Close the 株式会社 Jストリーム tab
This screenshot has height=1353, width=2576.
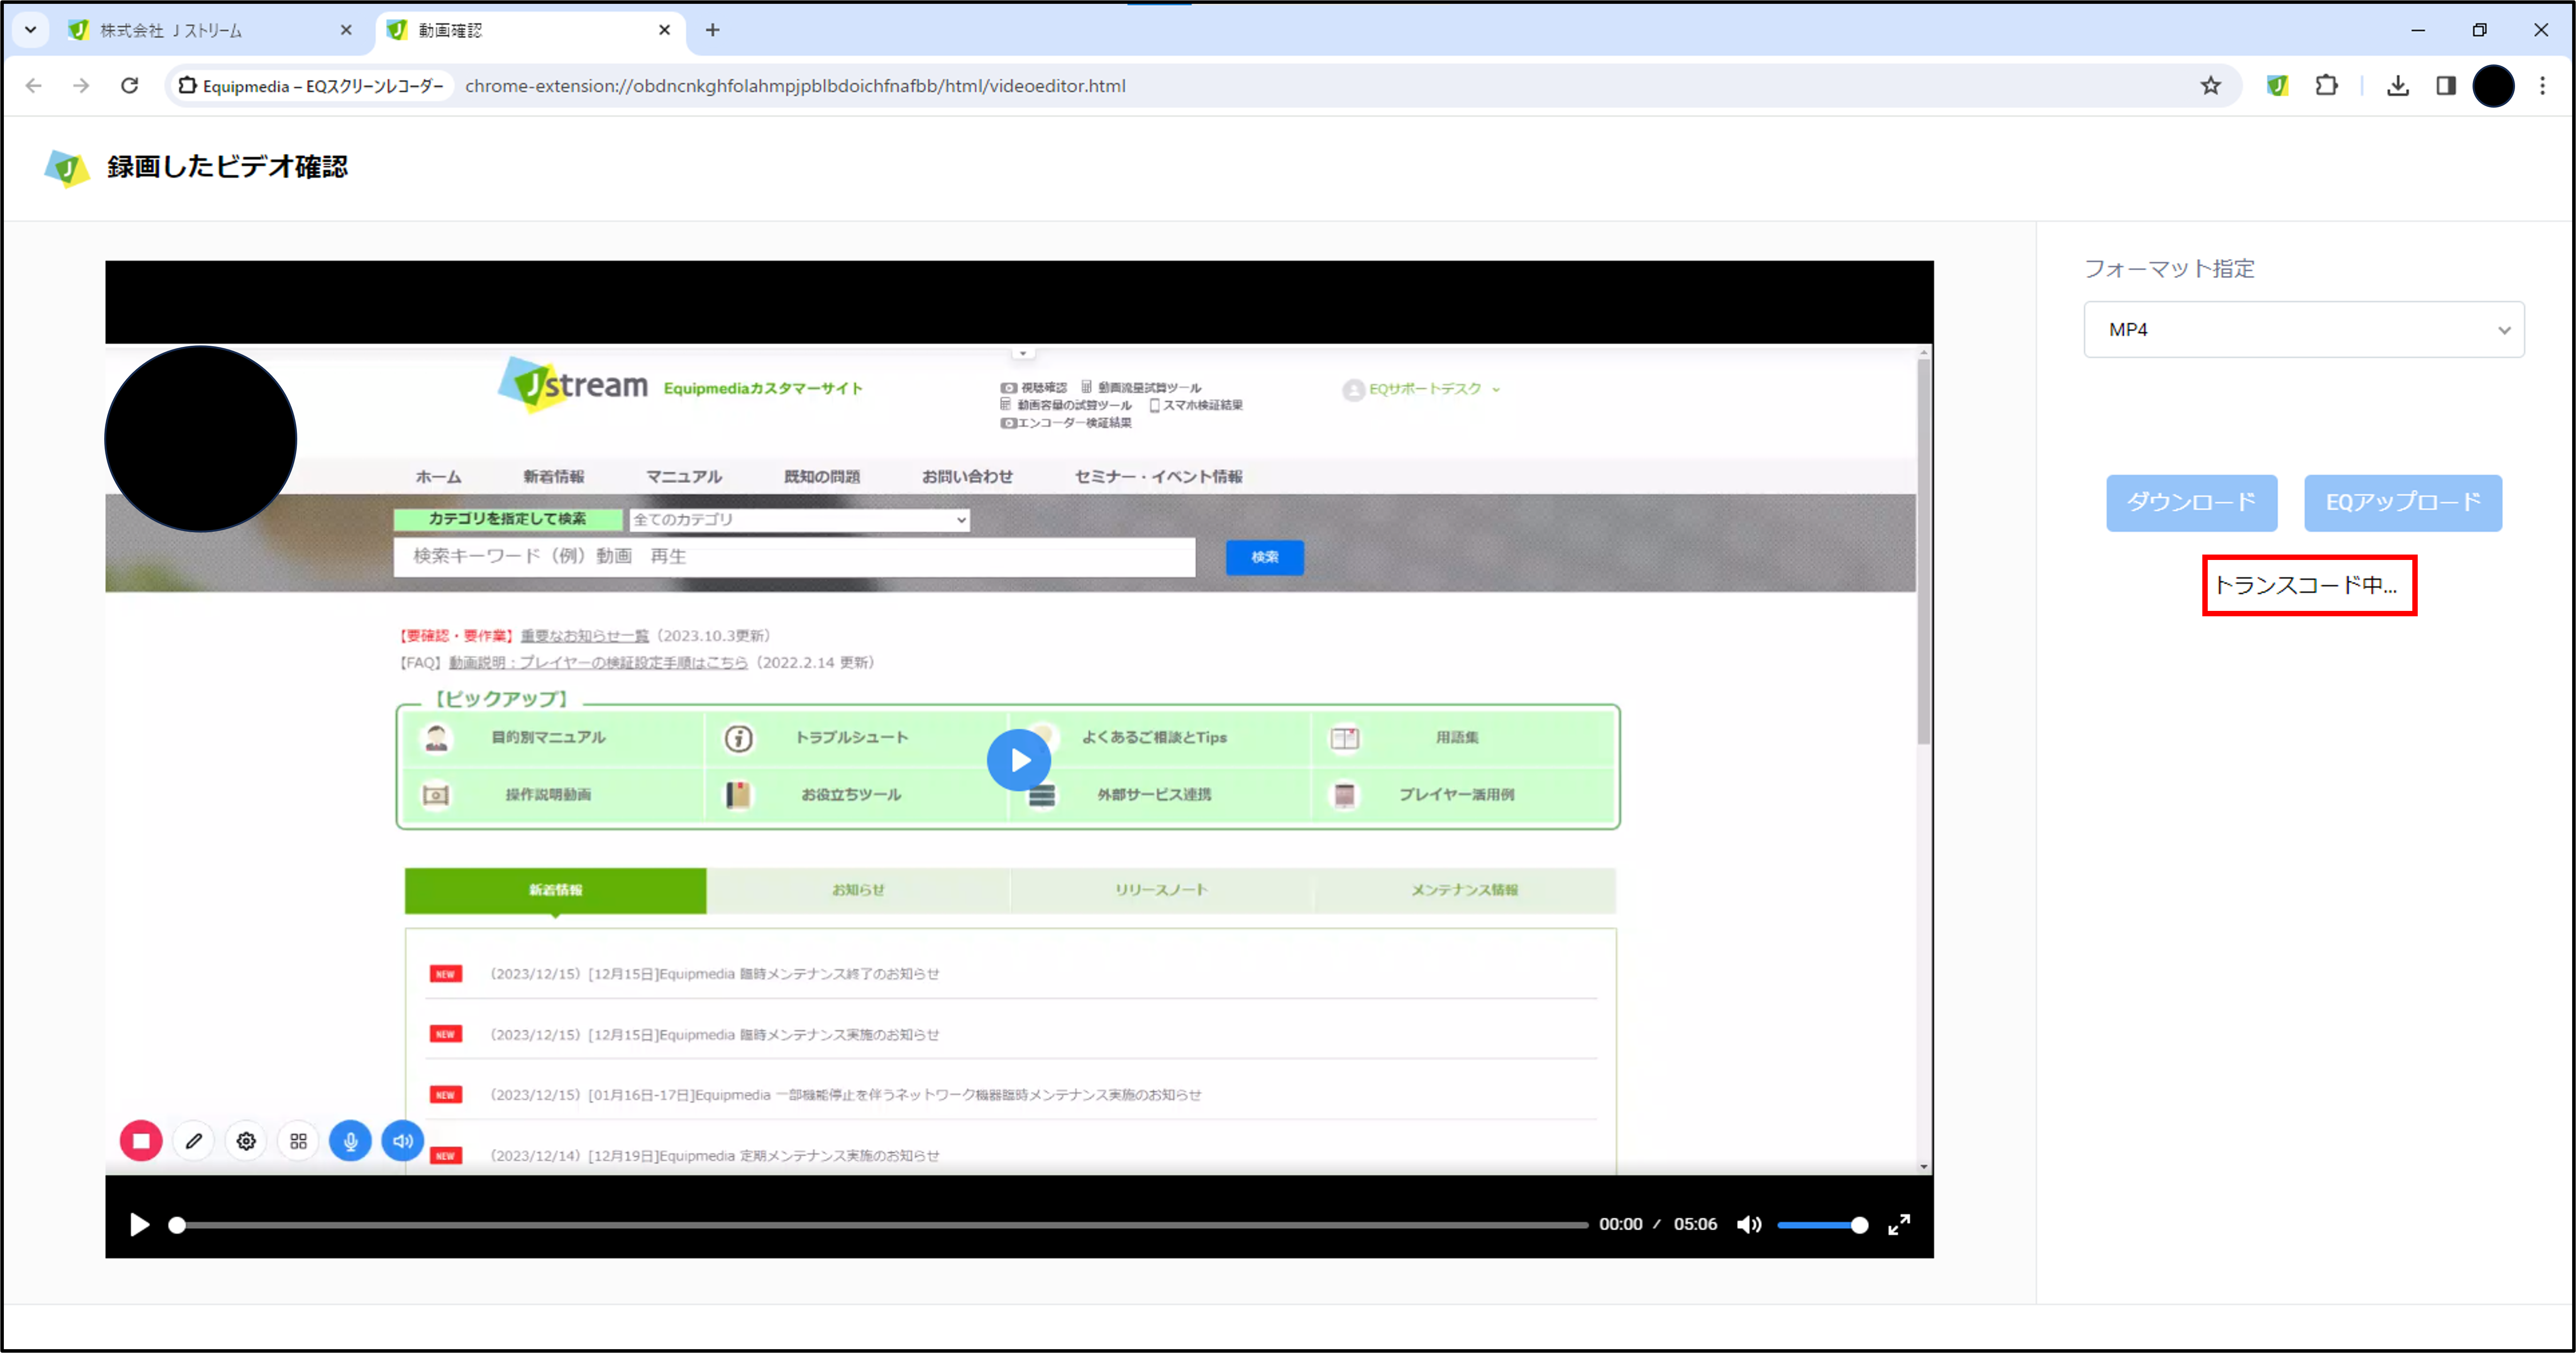coord(346,30)
